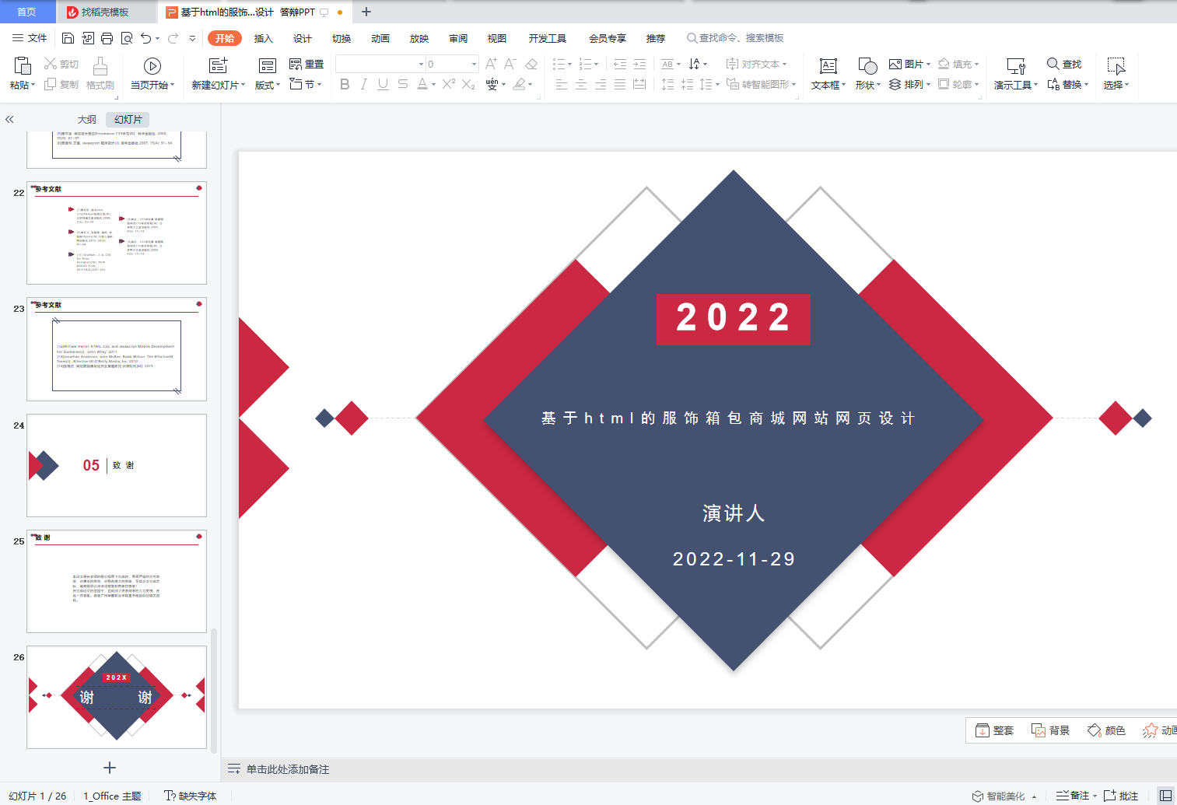Screen dimensions: 1177x805
Task: Click the Paste clipboard icon
Action: click(23, 65)
